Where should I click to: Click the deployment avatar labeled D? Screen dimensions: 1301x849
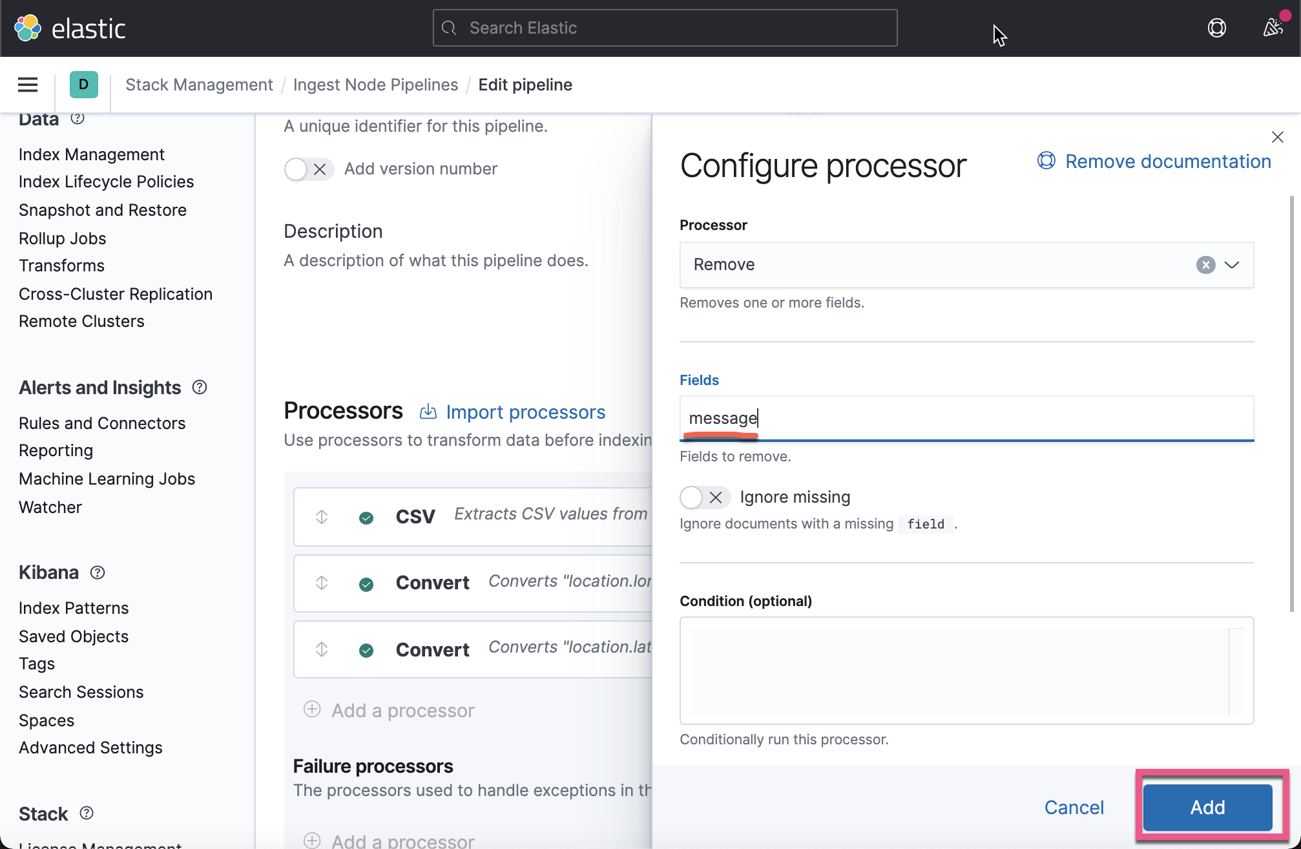coord(83,85)
